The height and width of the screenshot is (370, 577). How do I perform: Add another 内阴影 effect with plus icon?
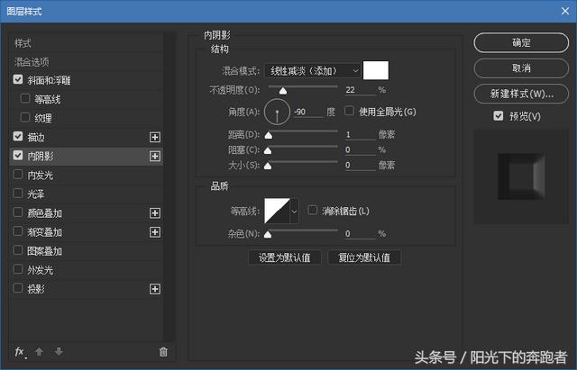(155, 156)
